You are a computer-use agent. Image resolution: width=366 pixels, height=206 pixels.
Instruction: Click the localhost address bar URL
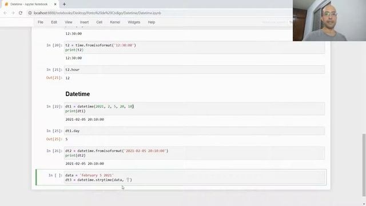tap(97, 13)
